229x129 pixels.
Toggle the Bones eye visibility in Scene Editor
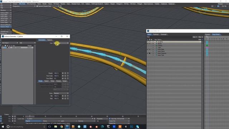point(150,44)
